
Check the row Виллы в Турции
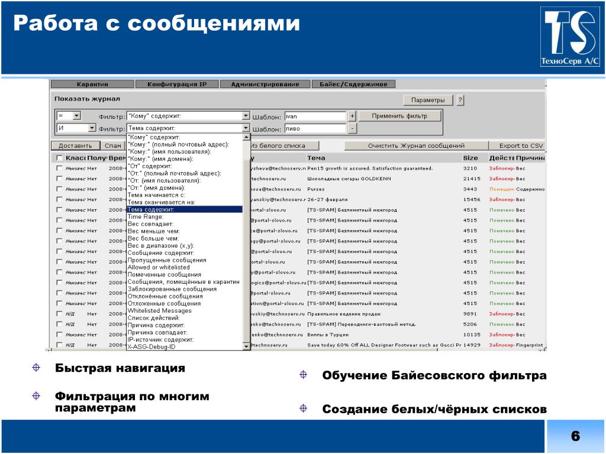(59, 335)
